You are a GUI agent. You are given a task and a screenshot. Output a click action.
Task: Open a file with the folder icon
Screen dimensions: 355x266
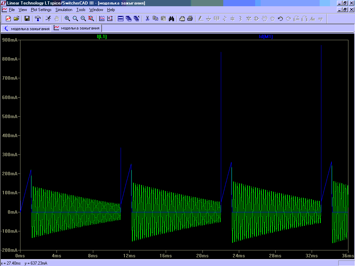click(x=16, y=18)
